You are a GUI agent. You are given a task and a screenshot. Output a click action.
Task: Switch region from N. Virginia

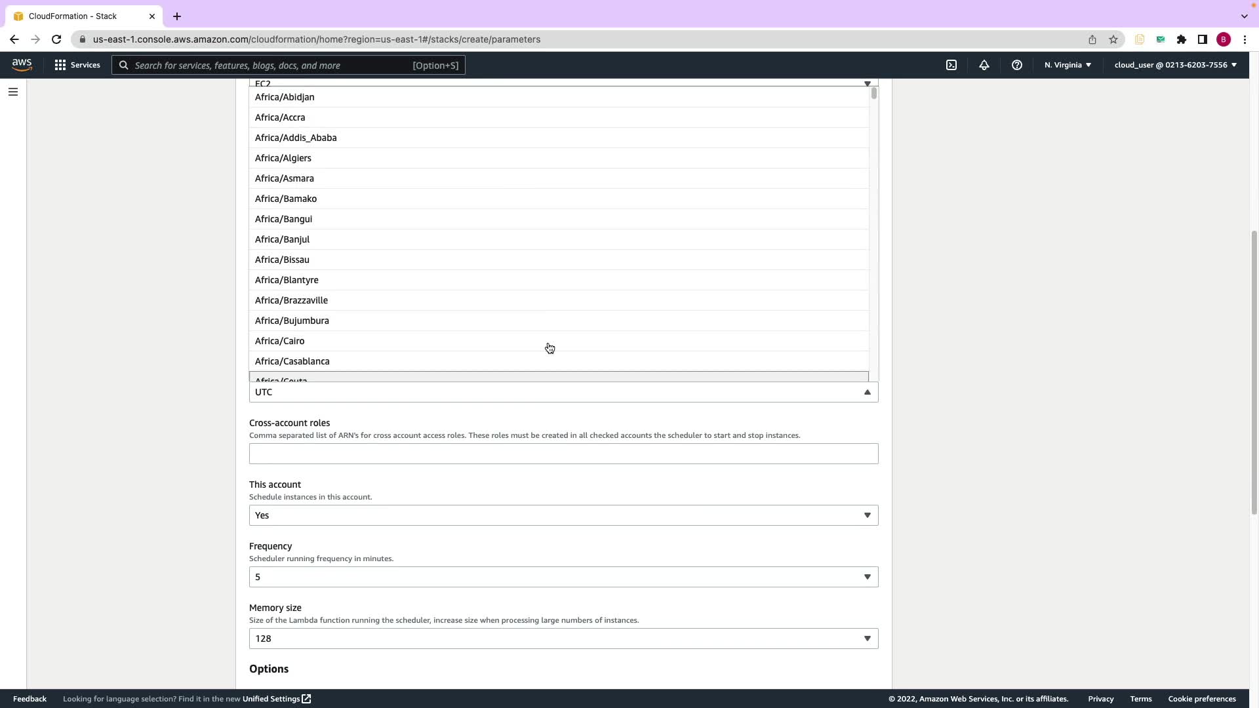pos(1068,65)
